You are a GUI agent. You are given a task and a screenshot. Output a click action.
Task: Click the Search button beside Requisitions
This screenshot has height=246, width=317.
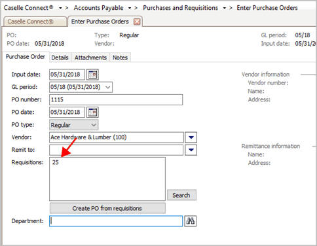(181, 195)
